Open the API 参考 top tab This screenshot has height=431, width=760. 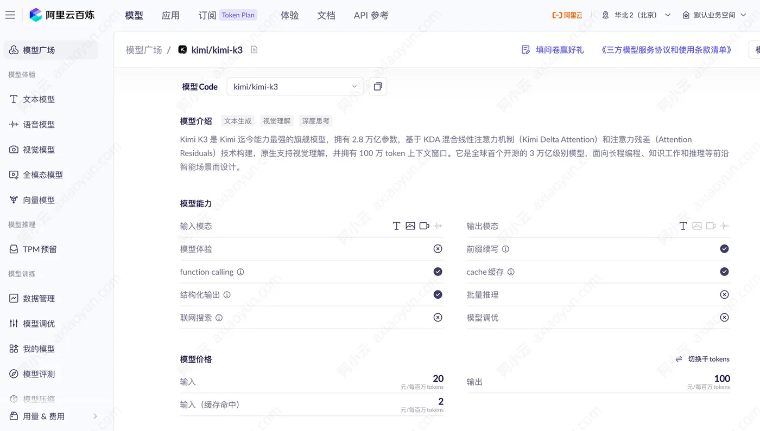371,15
